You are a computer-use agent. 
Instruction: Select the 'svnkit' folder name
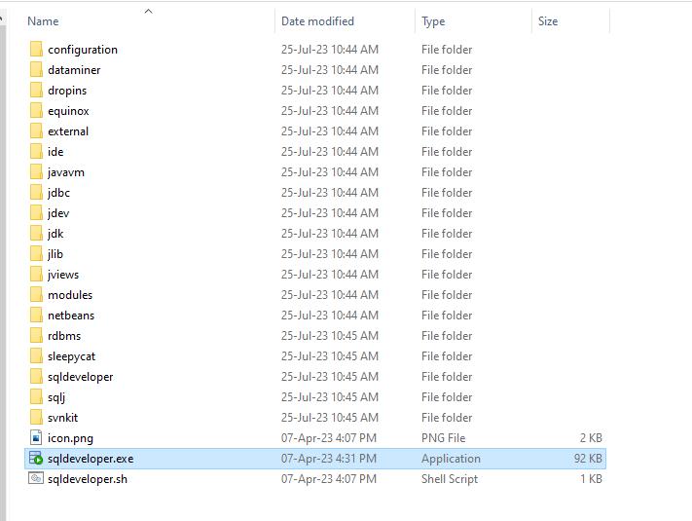pyautogui.click(x=62, y=417)
